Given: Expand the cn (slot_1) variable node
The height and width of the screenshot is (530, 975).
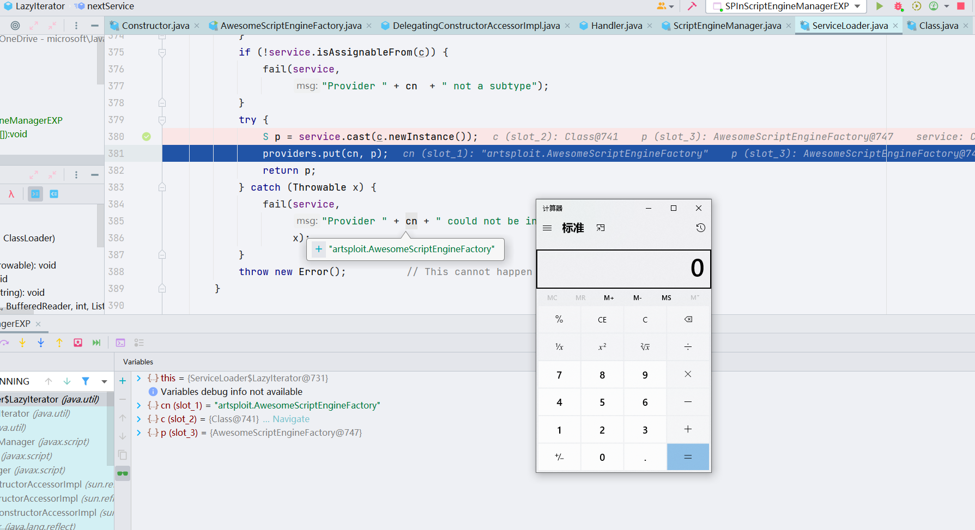Looking at the screenshot, I should click(139, 405).
